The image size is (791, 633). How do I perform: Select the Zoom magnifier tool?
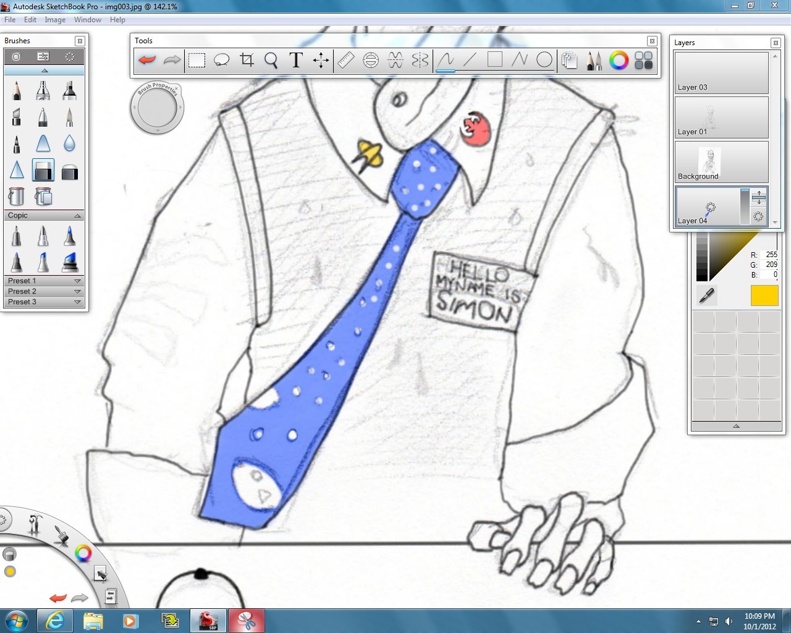[x=271, y=60]
